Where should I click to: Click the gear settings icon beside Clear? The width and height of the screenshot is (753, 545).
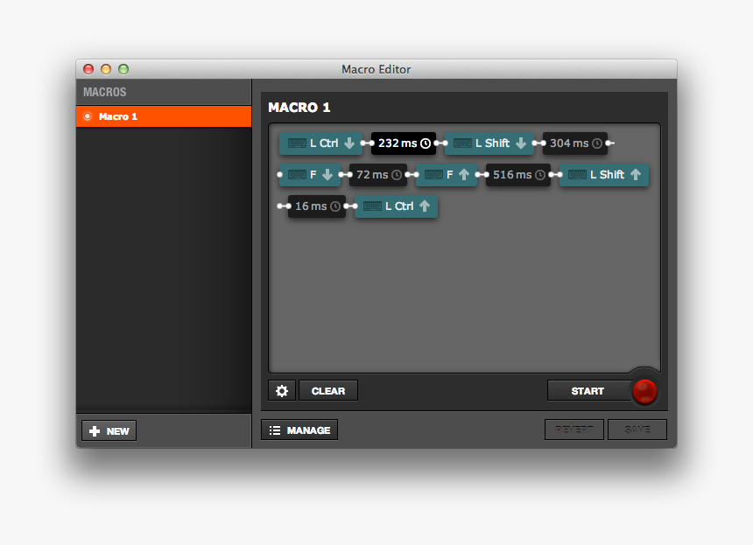point(282,391)
